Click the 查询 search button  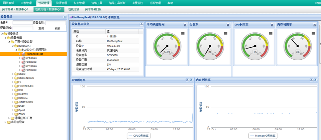41,28
